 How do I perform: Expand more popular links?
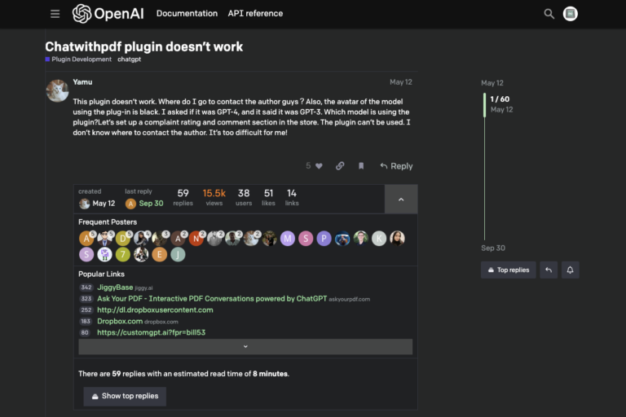(245, 346)
